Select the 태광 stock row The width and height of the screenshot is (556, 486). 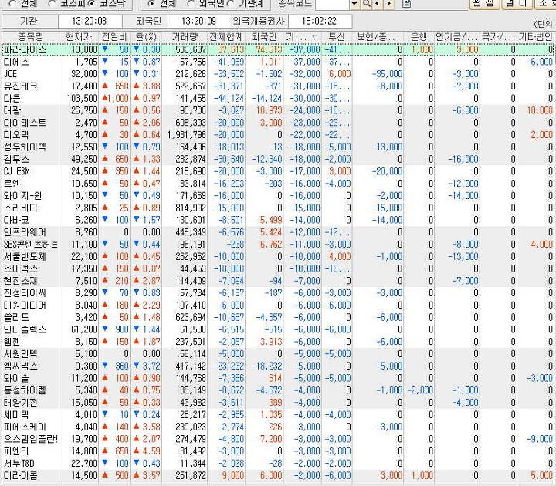click(x=278, y=110)
